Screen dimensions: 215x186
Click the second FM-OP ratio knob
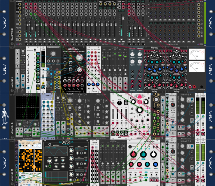pos(98,101)
